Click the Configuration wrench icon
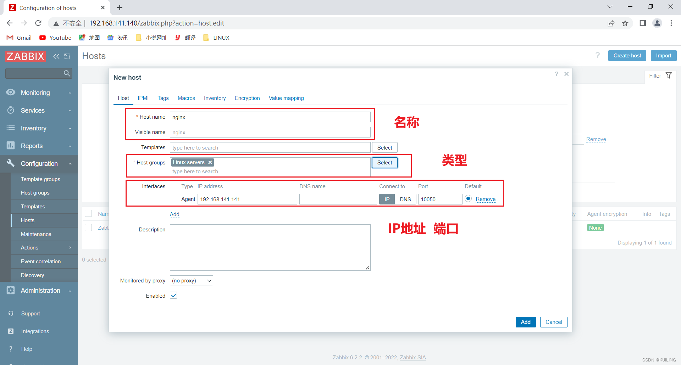 tap(11, 163)
